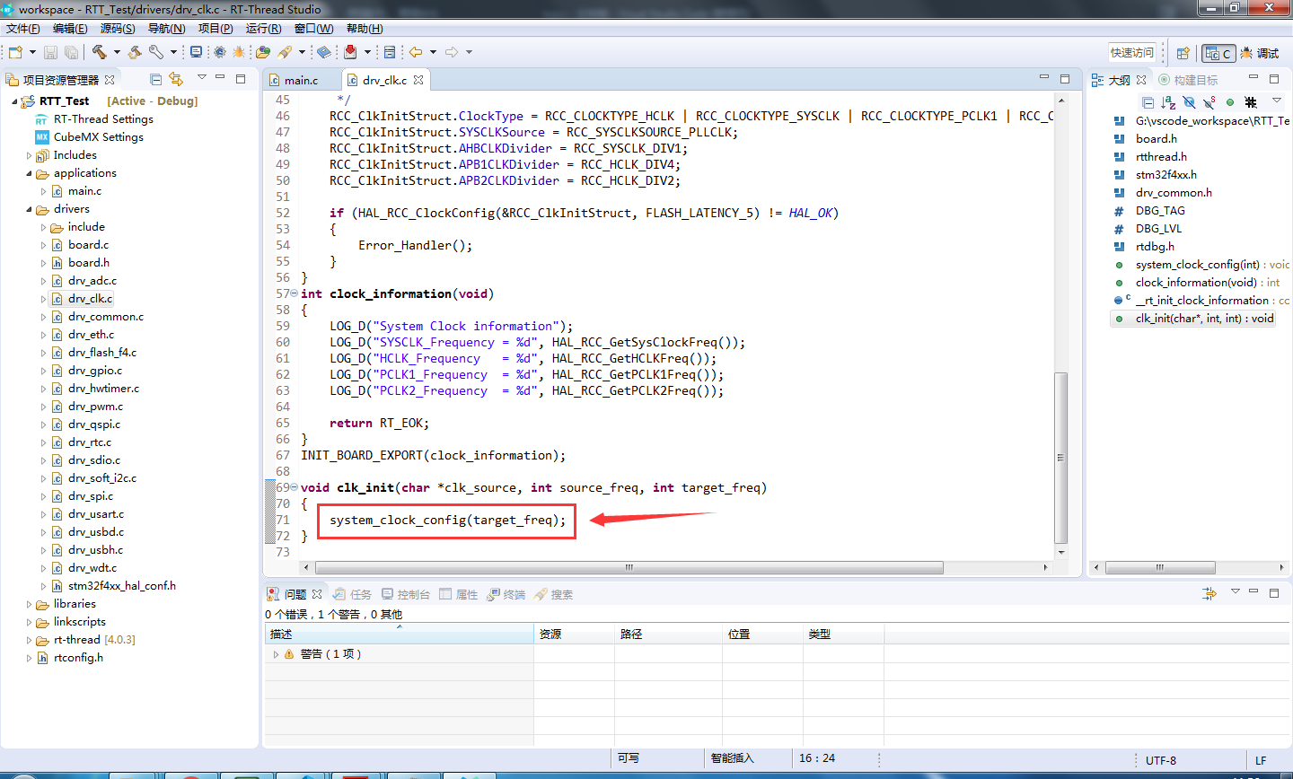Collapse the drivers folder
The width and height of the screenshot is (1293, 779).
[30, 209]
